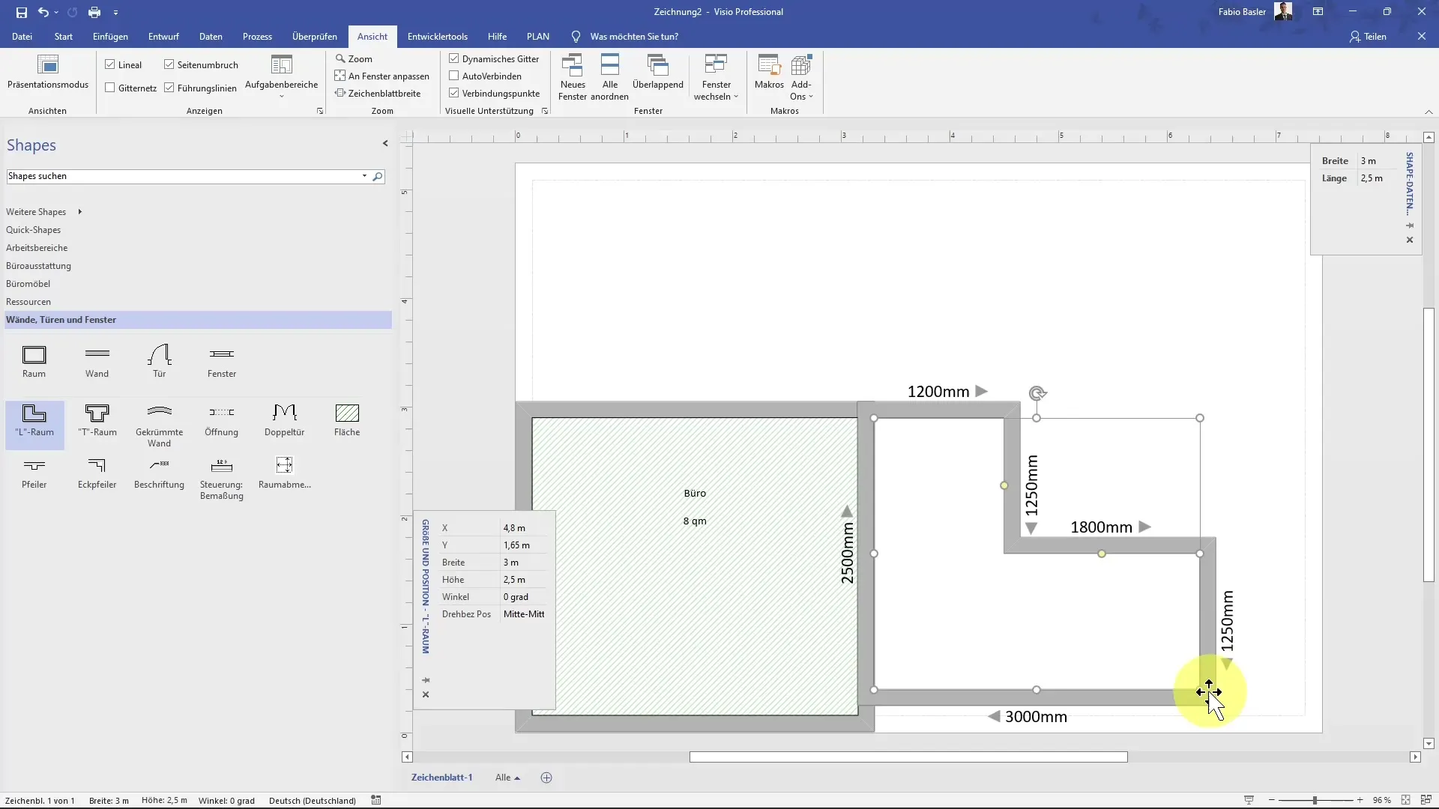
Task: Click Zeichenblattbreite button
Action: click(x=378, y=93)
